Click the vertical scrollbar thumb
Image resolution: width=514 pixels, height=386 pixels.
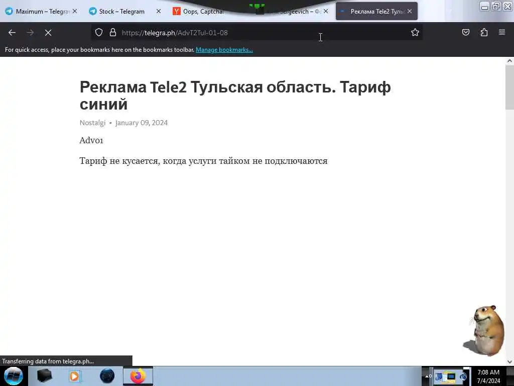tap(509, 87)
